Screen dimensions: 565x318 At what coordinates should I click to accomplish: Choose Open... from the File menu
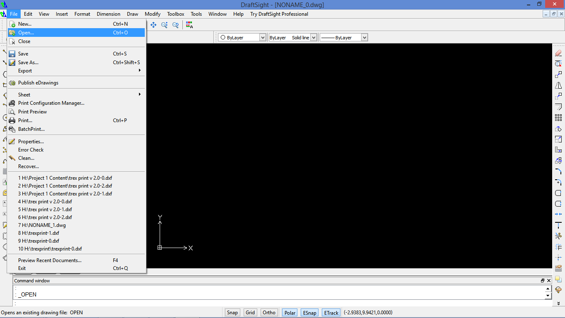pyautogui.click(x=77, y=33)
